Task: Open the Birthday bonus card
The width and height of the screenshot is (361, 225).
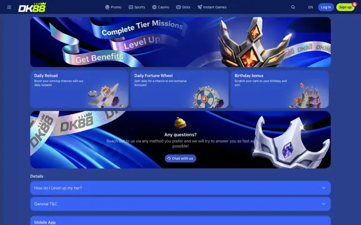Action: coord(280,89)
